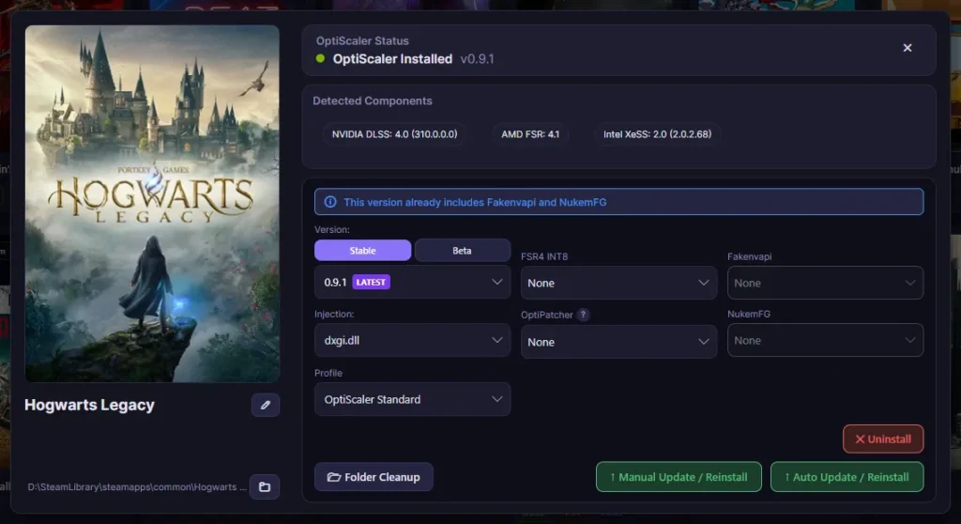Click the info icon in the Fakenvapi notice
This screenshot has height=524, width=961.
[330, 202]
